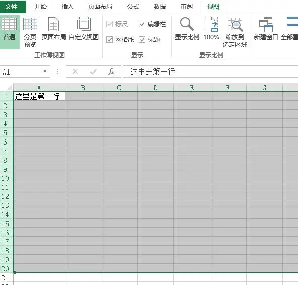Select column A header

39,88
